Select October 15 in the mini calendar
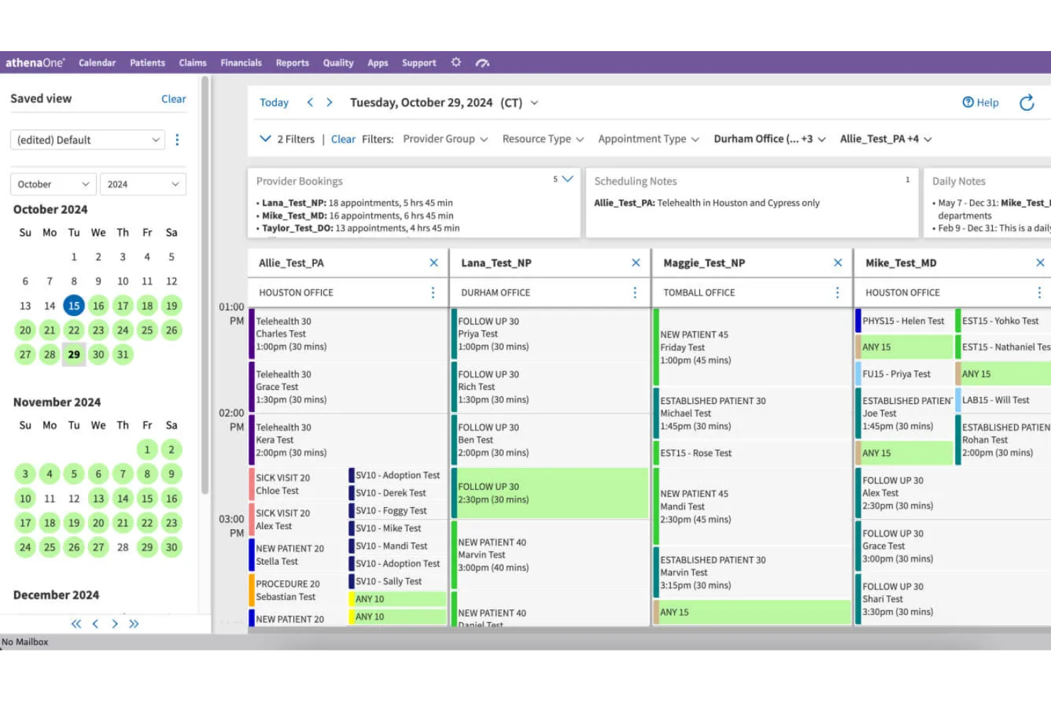The image size is (1051, 701). 74,305
